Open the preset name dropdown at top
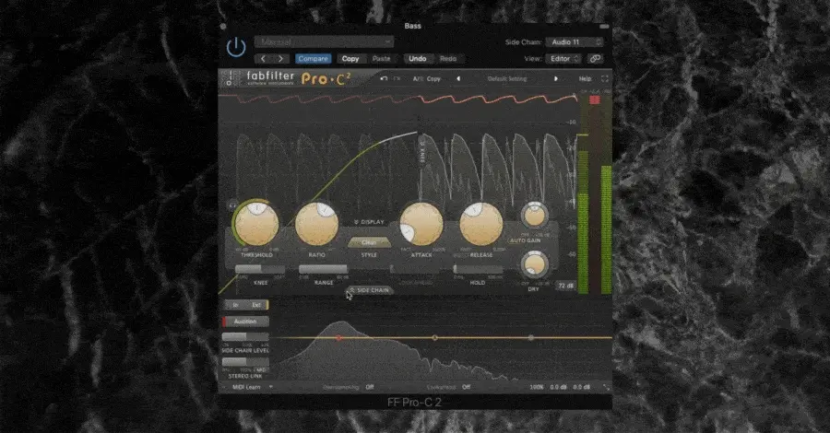Image resolution: width=830 pixels, height=433 pixels. point(324,41)
